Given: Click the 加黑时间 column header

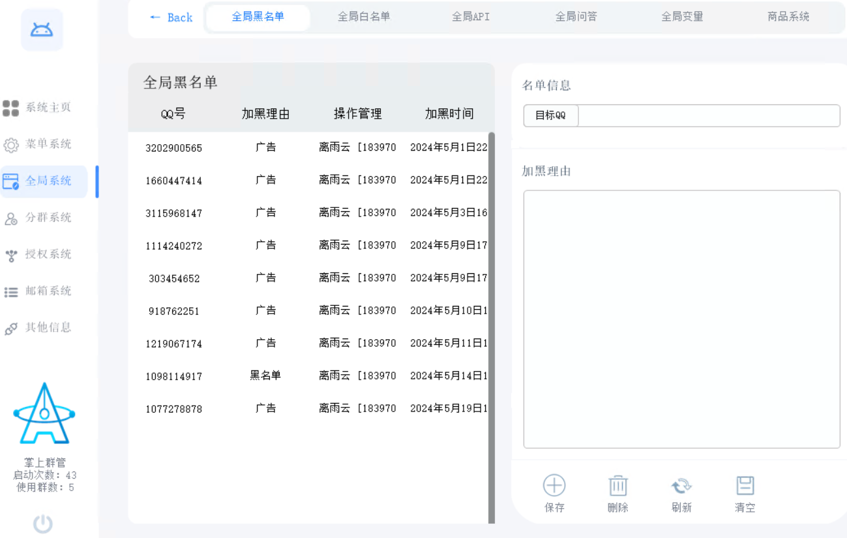Looking at the screenshot, I should pyautogui.click(x=449, y=113).
